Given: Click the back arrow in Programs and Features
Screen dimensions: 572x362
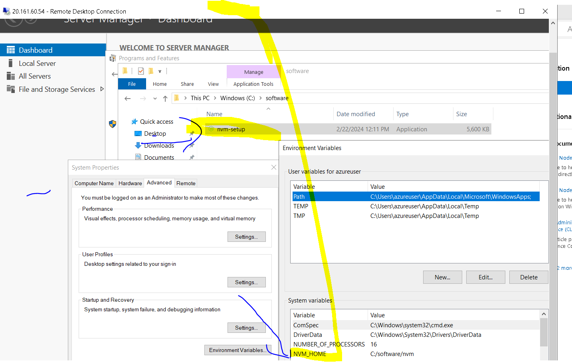Looking at the screenshot, I should click(x=115, y=74).
